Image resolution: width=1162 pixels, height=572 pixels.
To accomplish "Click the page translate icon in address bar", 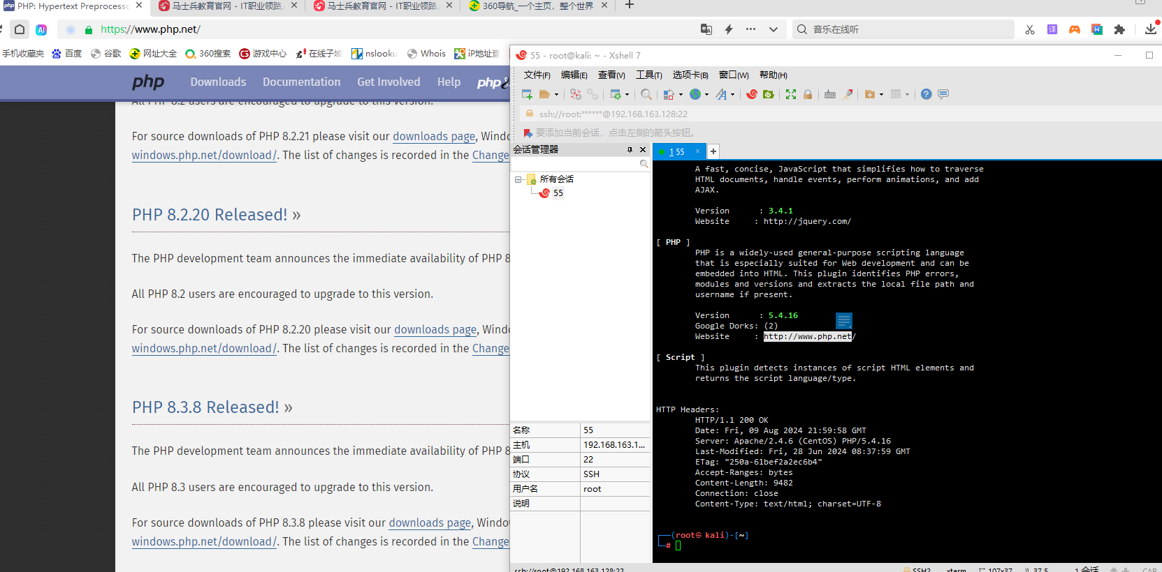I will point(706,29).
